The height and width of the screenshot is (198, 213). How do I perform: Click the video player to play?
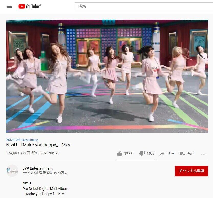click(107, 76)
